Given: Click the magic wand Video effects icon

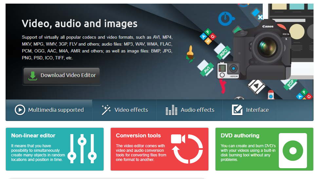Looking at the screenshot, I should pyautogui.click(x=106, y=110).
